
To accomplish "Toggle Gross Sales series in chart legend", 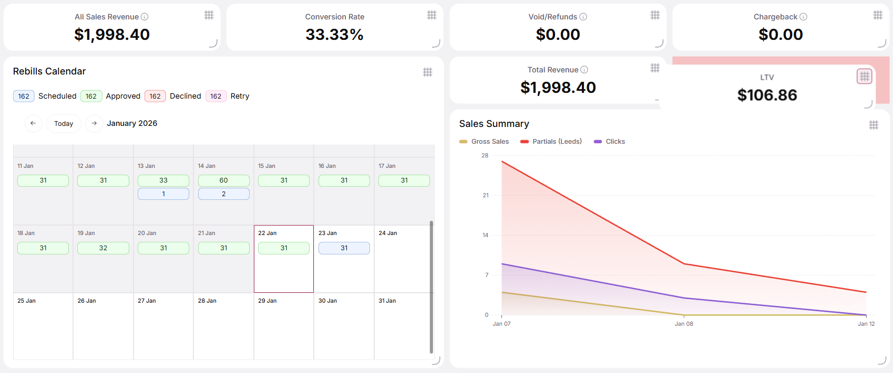I will (x=484, y=142).
